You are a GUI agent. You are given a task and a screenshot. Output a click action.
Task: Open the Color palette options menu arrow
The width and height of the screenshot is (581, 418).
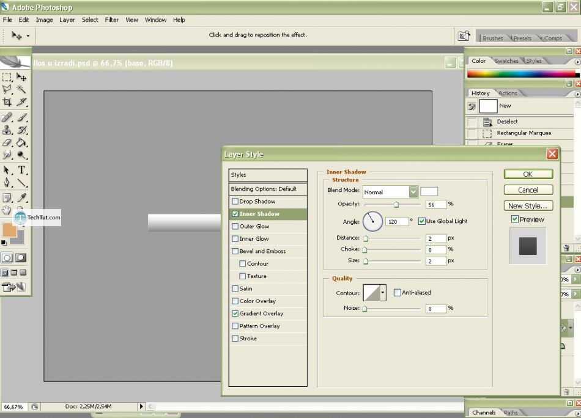[x=577, y=62]
